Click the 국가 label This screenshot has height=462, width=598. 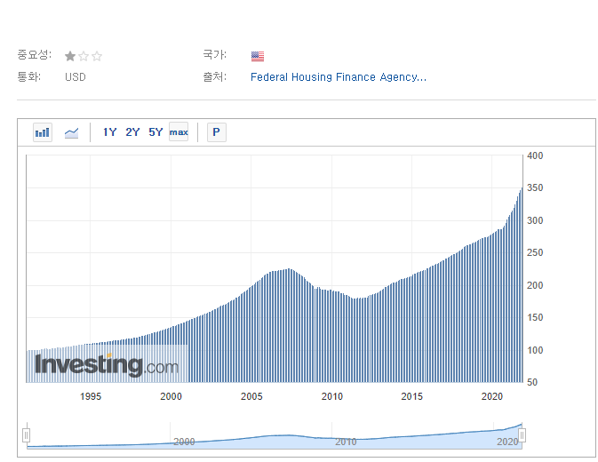pyautogui.click(x=214, y=54)
